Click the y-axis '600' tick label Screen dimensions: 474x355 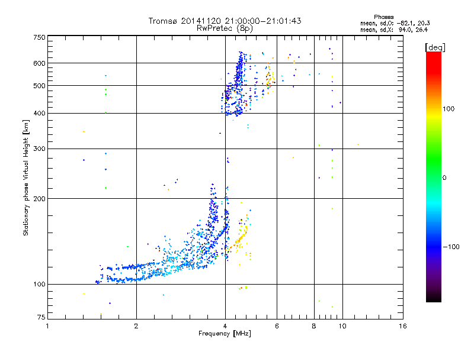39,63
